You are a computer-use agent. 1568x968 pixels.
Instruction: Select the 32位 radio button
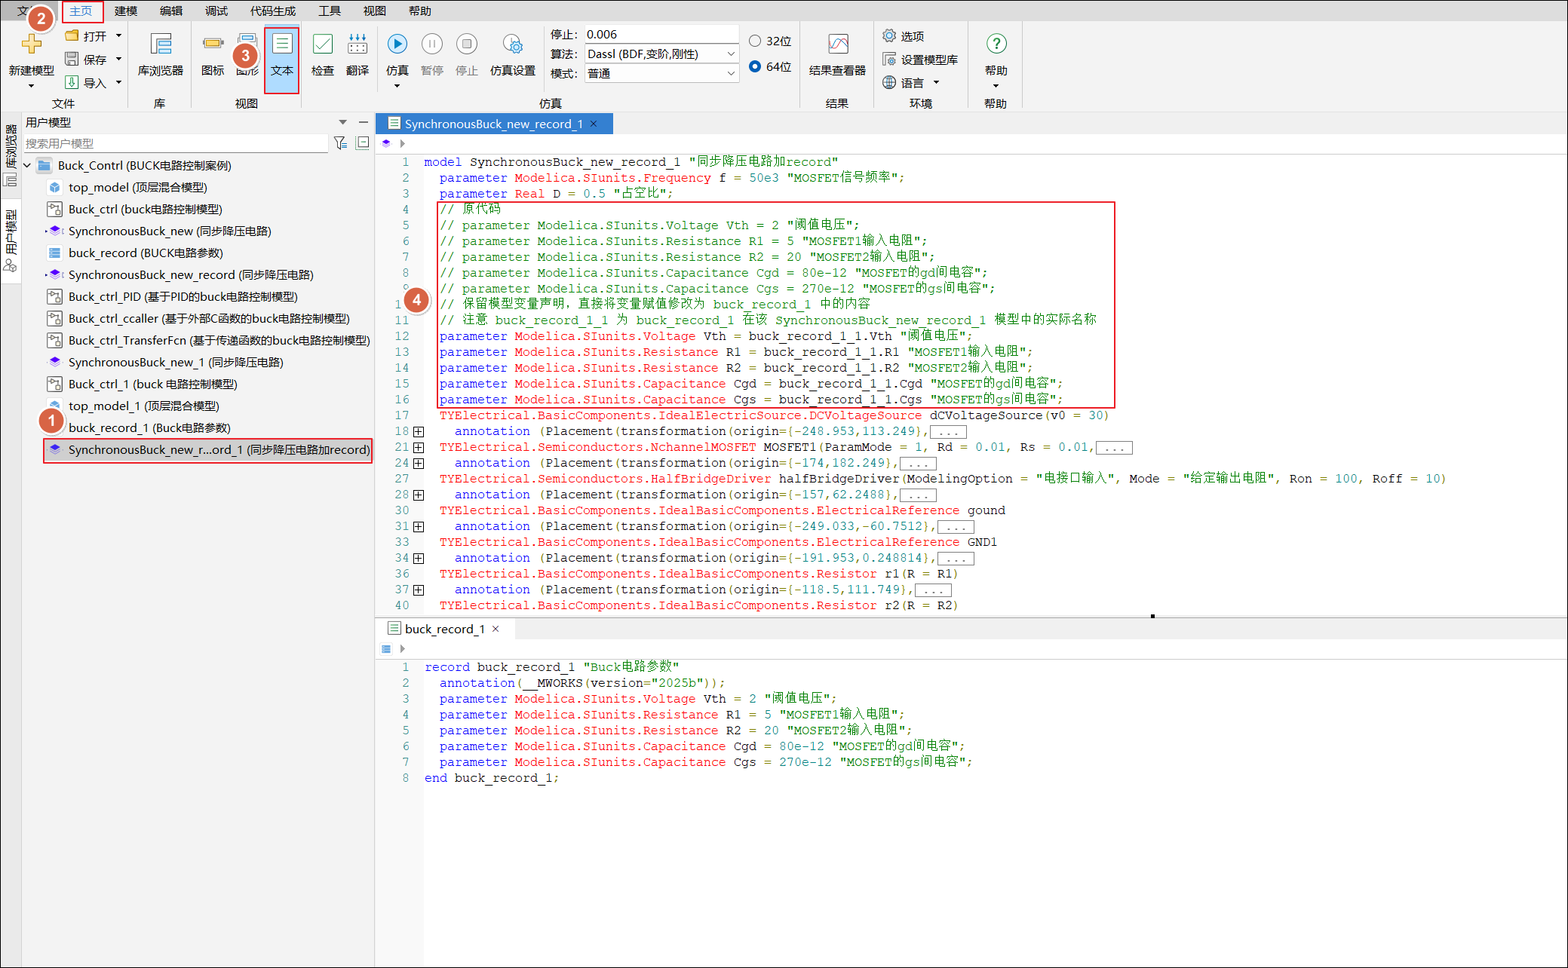755,41
